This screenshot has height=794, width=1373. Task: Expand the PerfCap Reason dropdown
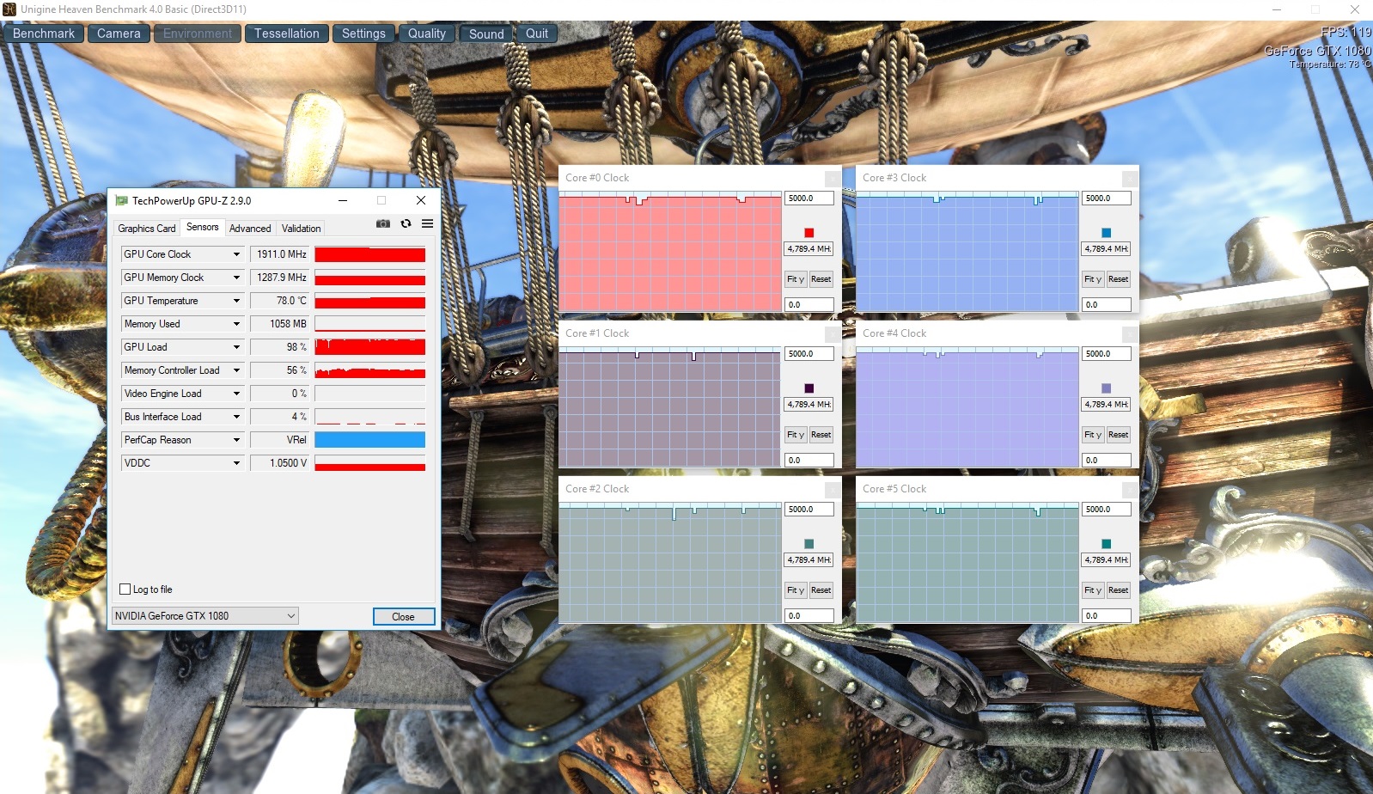(236, 440)
